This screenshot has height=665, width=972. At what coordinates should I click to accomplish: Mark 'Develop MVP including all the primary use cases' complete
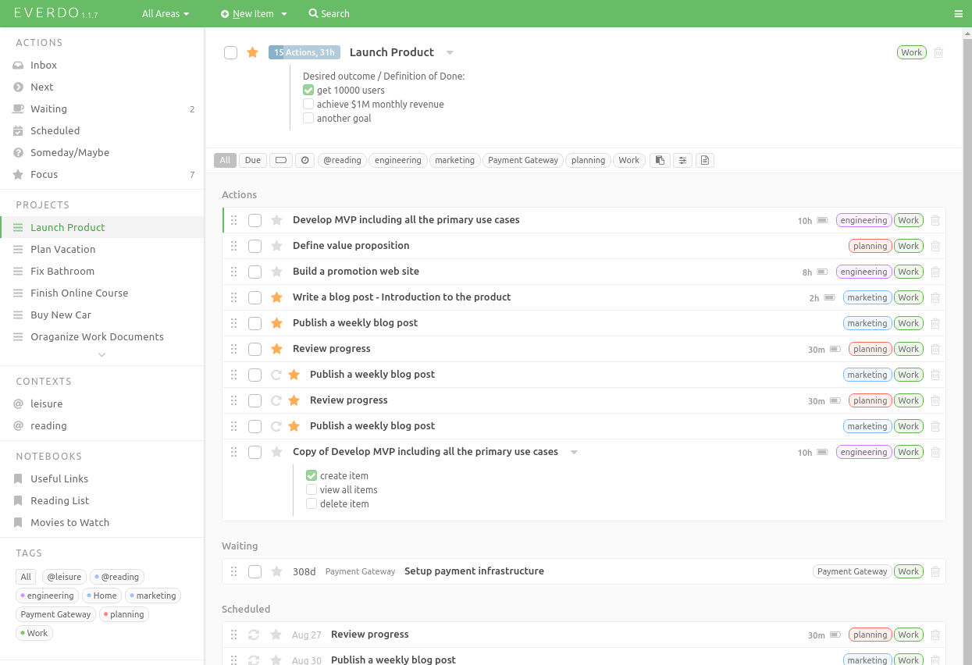click(x=255, y=221)
